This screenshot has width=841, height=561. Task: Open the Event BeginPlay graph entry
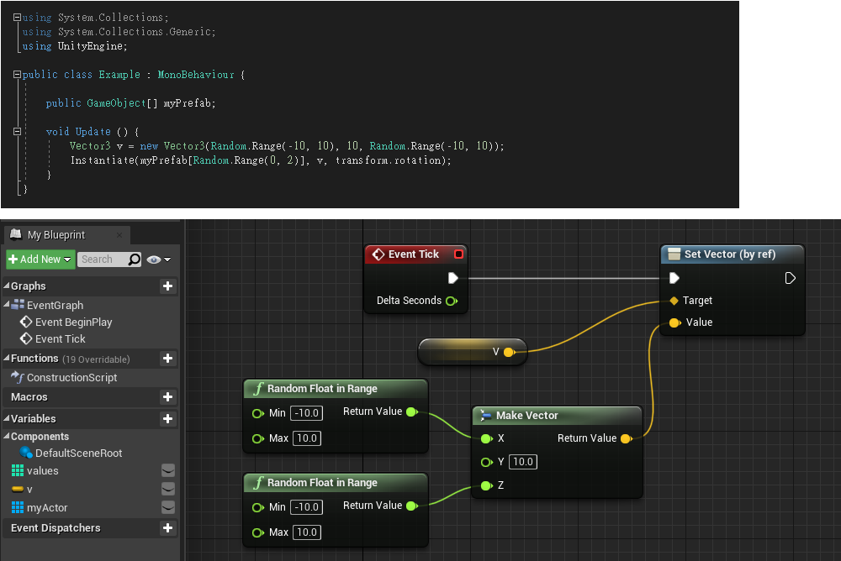coord(73,322)
